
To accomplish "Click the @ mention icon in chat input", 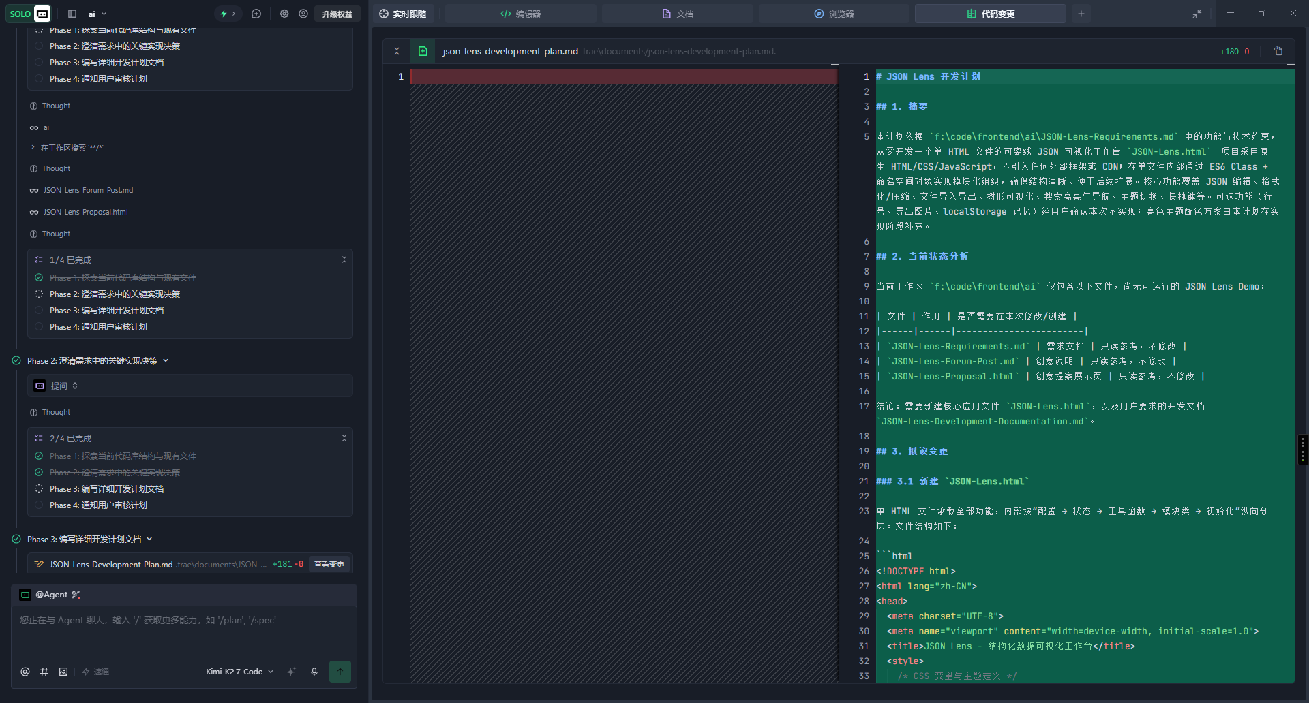I will click(x=25, y=672).
